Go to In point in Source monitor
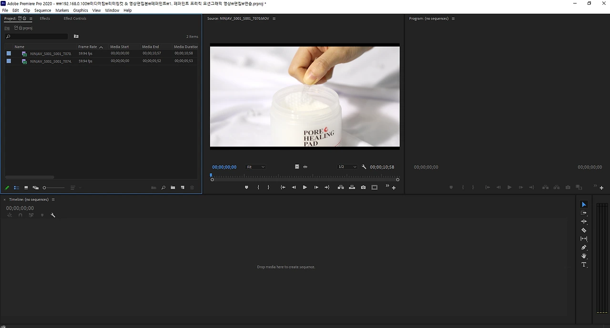The width and height of the screenshot is (610, 328). 283,188
